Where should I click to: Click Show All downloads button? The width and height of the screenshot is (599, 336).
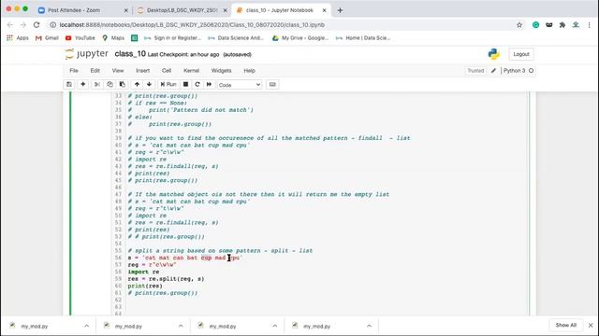(x=565, y=325)
